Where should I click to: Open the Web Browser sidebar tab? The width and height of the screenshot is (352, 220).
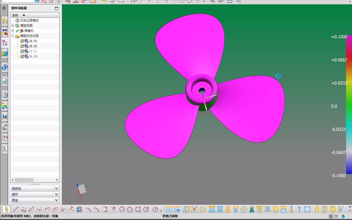(x=5, y=81)
